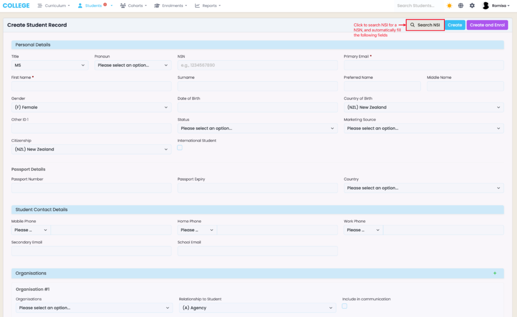
Task: Tick the International Student checkbox
Action: coord(180,147)
